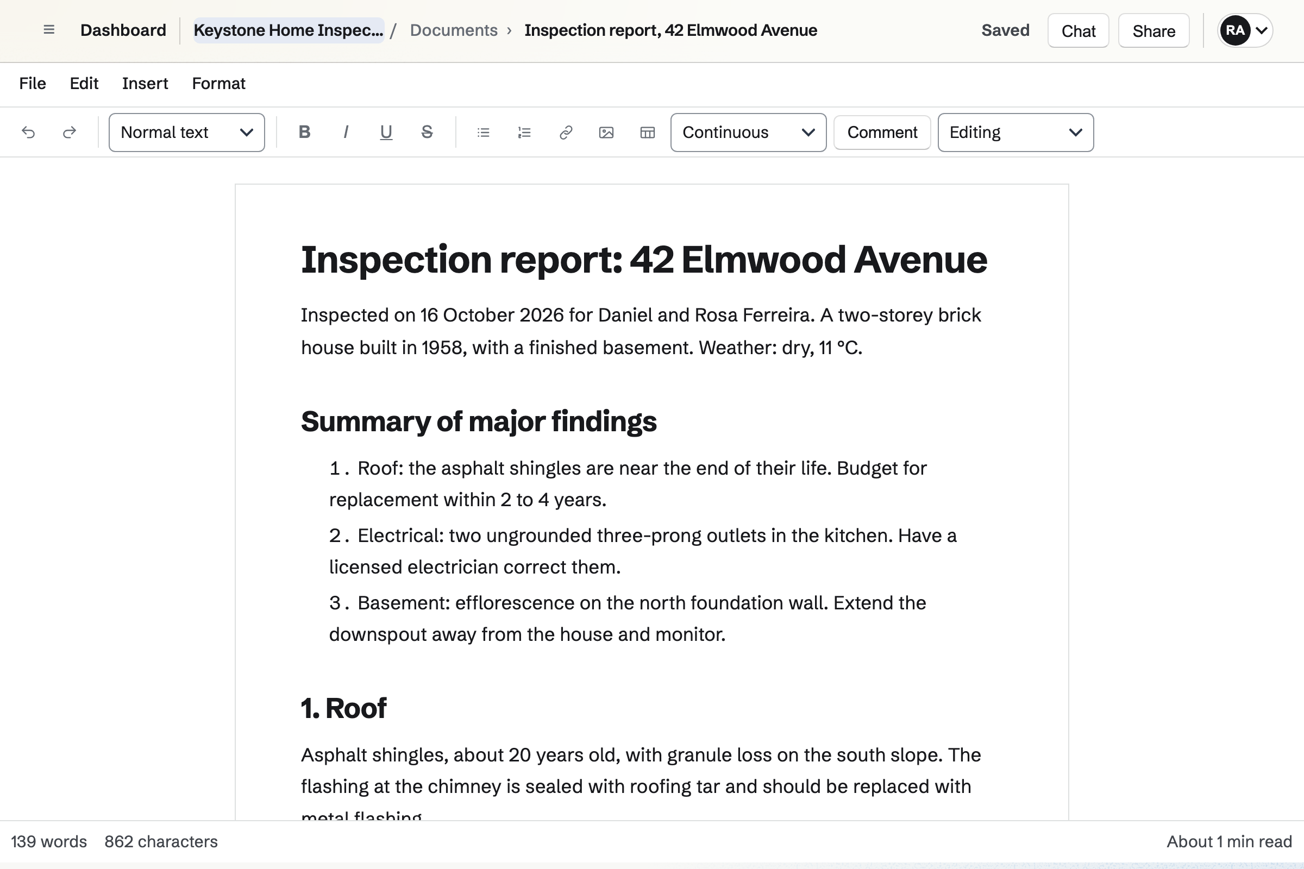1304x869 pixels.
Task: Open the Edit menu
Action: click(84, 84)
